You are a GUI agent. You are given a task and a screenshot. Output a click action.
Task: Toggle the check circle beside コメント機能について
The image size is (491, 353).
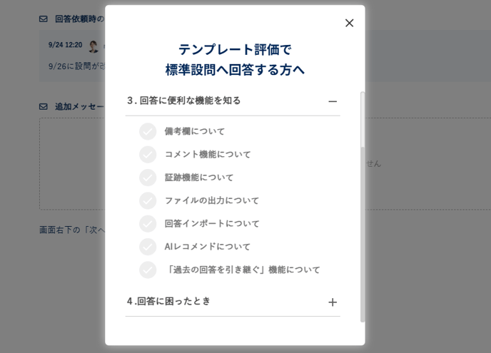coord(148,154)
